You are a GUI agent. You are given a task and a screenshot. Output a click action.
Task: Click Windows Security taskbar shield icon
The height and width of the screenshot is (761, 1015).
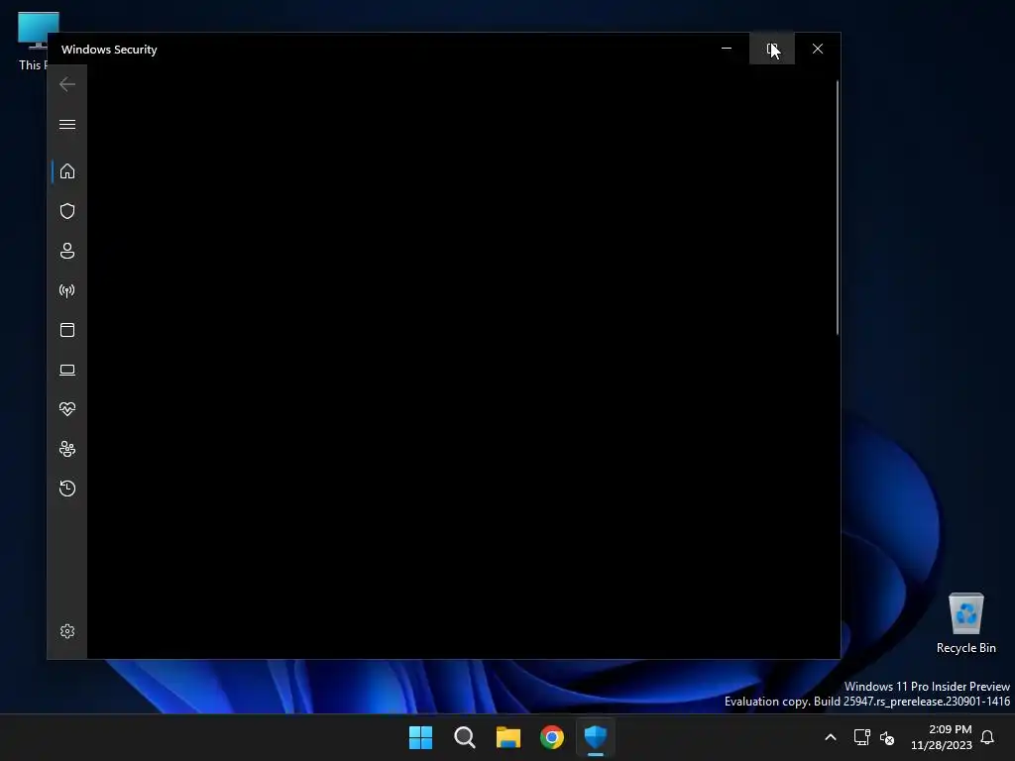pos(596,737)
